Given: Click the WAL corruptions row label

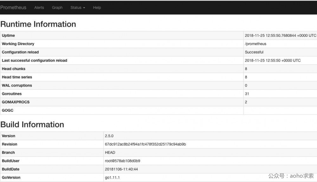Looking at the screenshot, I should tap(17, 85).
